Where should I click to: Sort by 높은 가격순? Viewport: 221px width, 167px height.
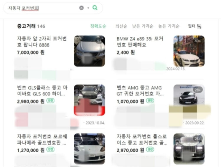(169, 26)
